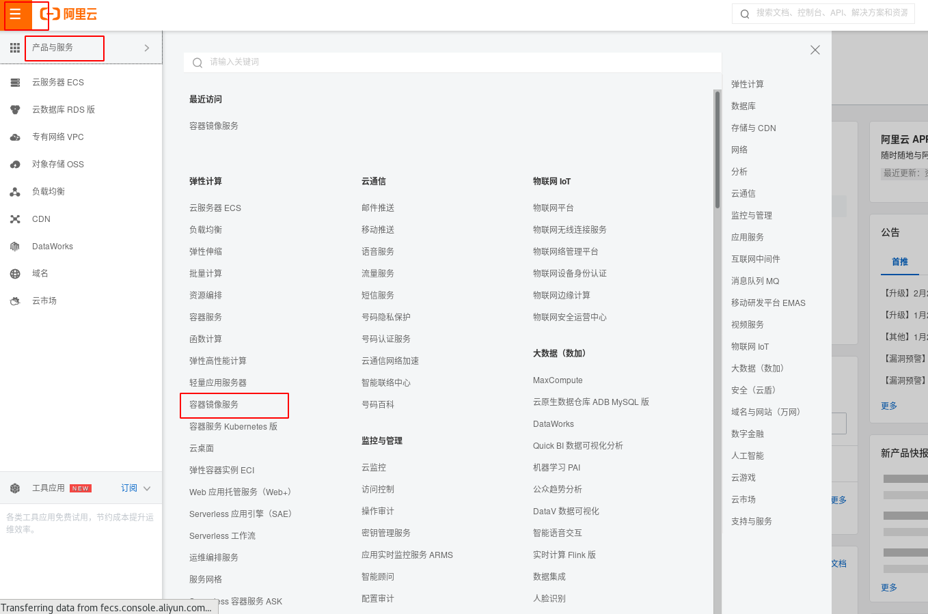Open 短信服务 product link

(x=378, y=295)
